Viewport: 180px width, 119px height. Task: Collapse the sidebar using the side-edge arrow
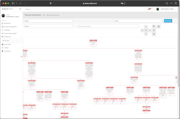(21, 57)
